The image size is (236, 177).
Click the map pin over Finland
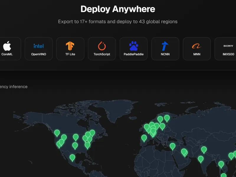coord(167,119)
